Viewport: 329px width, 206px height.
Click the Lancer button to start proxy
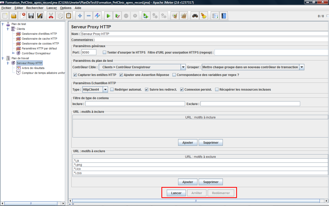176,193
